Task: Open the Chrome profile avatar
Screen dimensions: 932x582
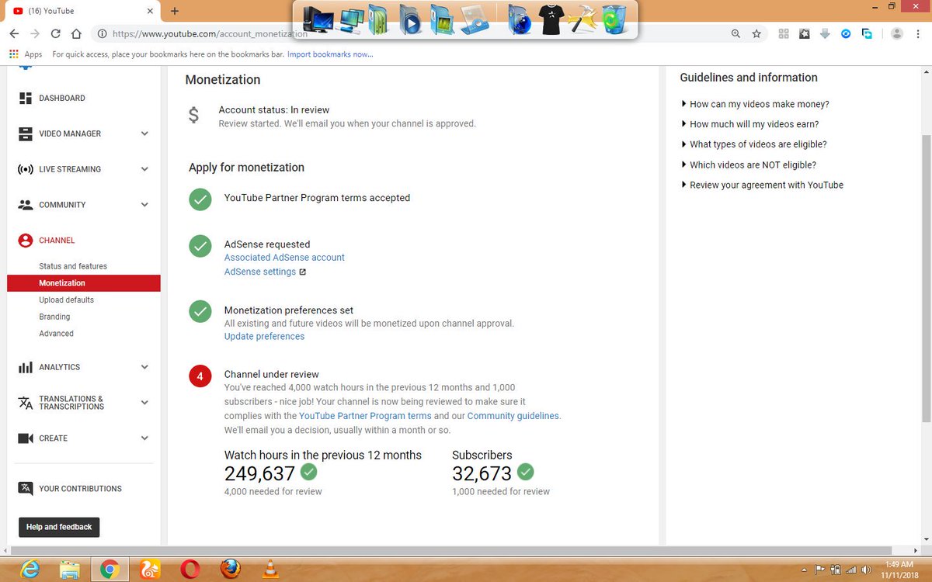Action: coord(897,34)
